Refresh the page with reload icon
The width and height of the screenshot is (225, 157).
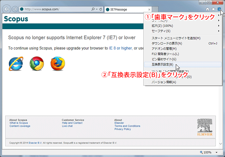(x=101, y=9)
